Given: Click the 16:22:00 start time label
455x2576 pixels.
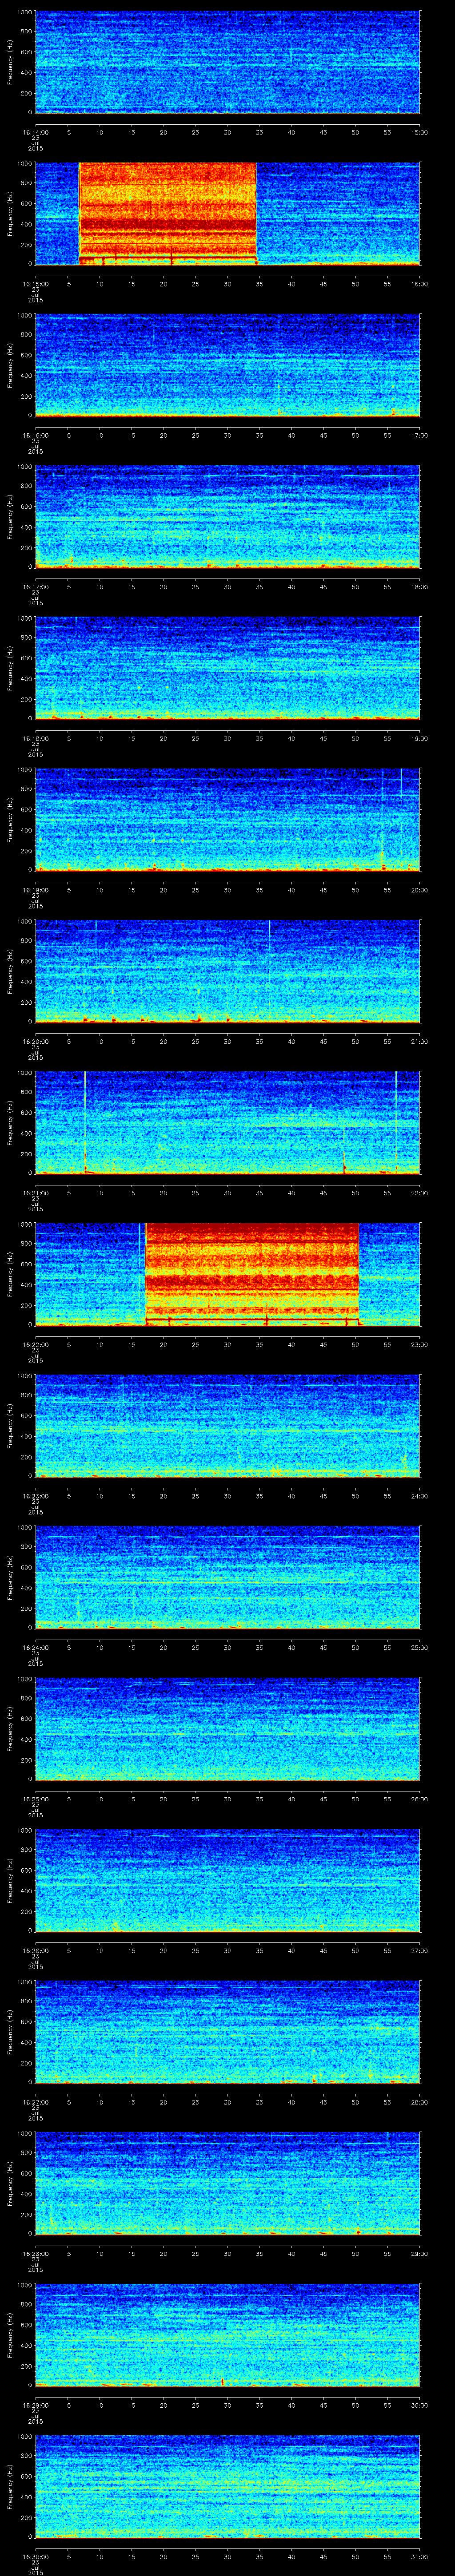Looking at the screenshot, I should pos(35,1344).
